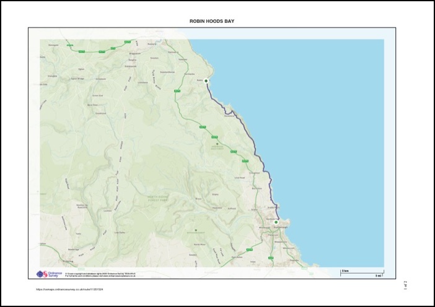The width and height of the screenshot is (435, 307).
Task: Click the green start marker at Robin Hood's Bay
Action: [x=206, y=81]
